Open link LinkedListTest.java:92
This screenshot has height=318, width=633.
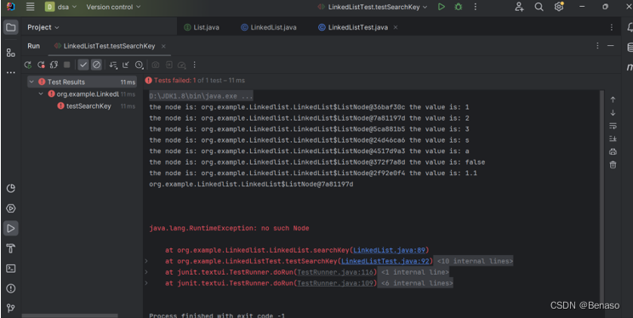385,261
